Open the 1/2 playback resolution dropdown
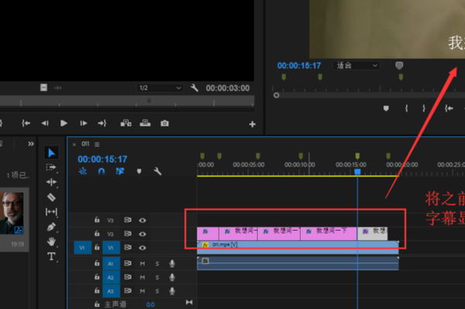Viewport: 465px width, 309px height. coord(160,88)
